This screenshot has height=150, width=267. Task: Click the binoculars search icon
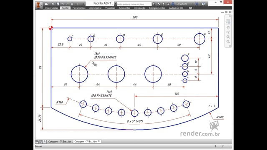coord(154,4)
